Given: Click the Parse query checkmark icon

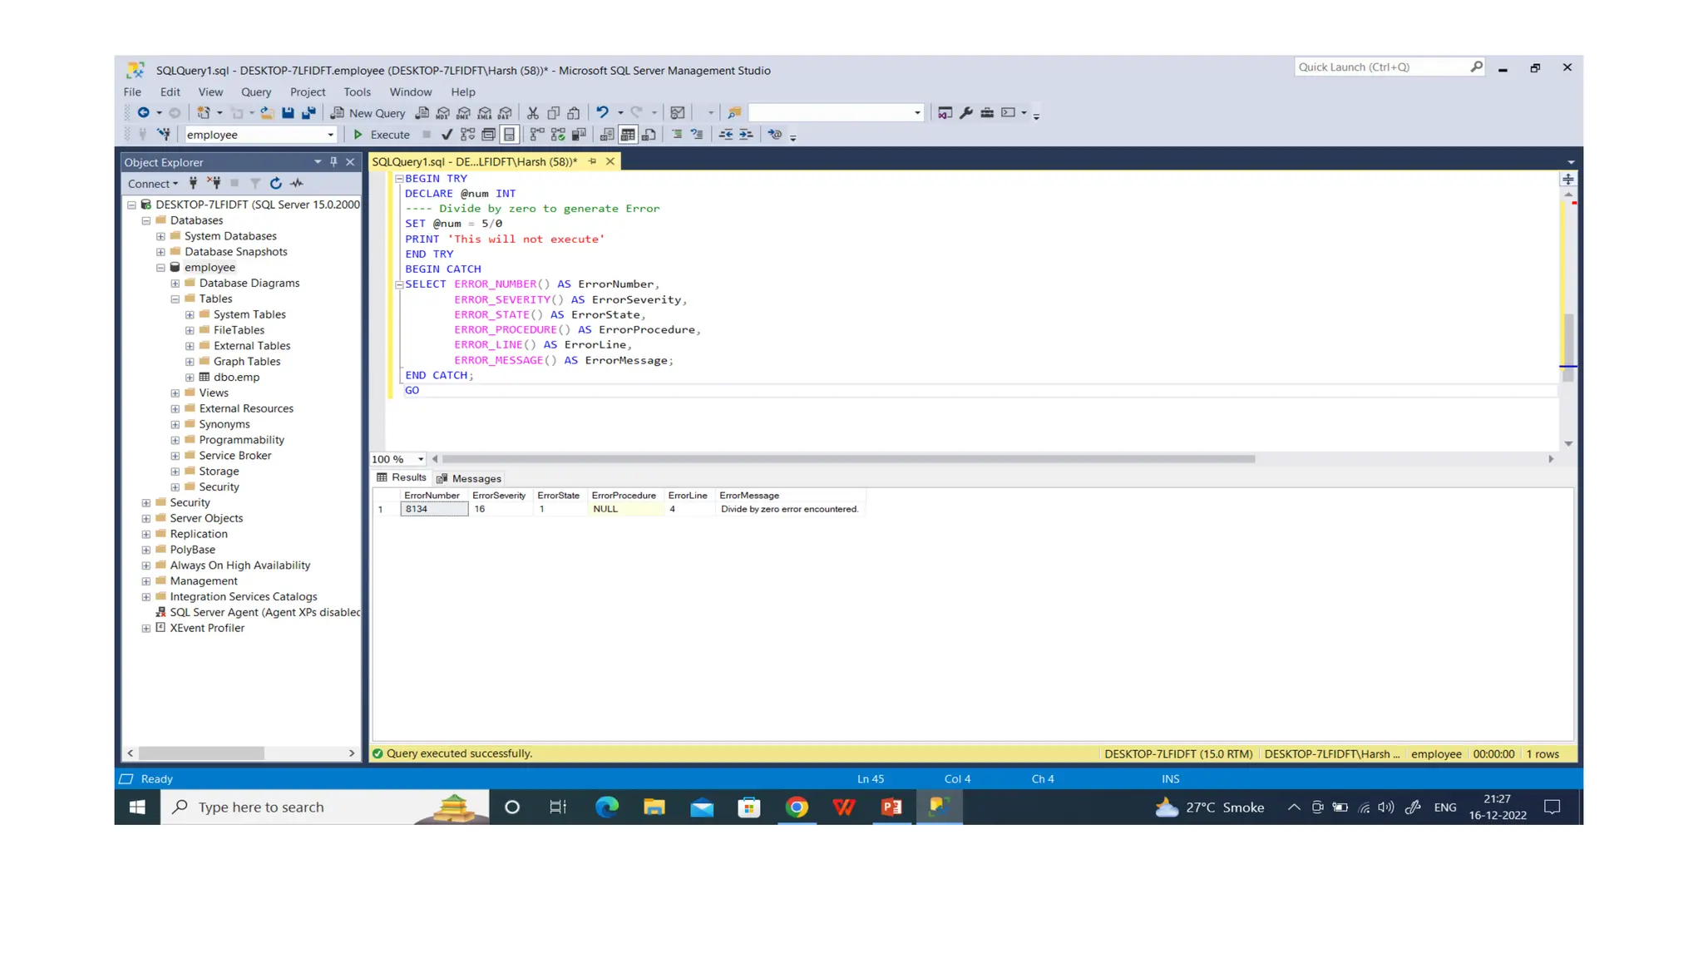Looking at the screenshot, I should [447, 134].
